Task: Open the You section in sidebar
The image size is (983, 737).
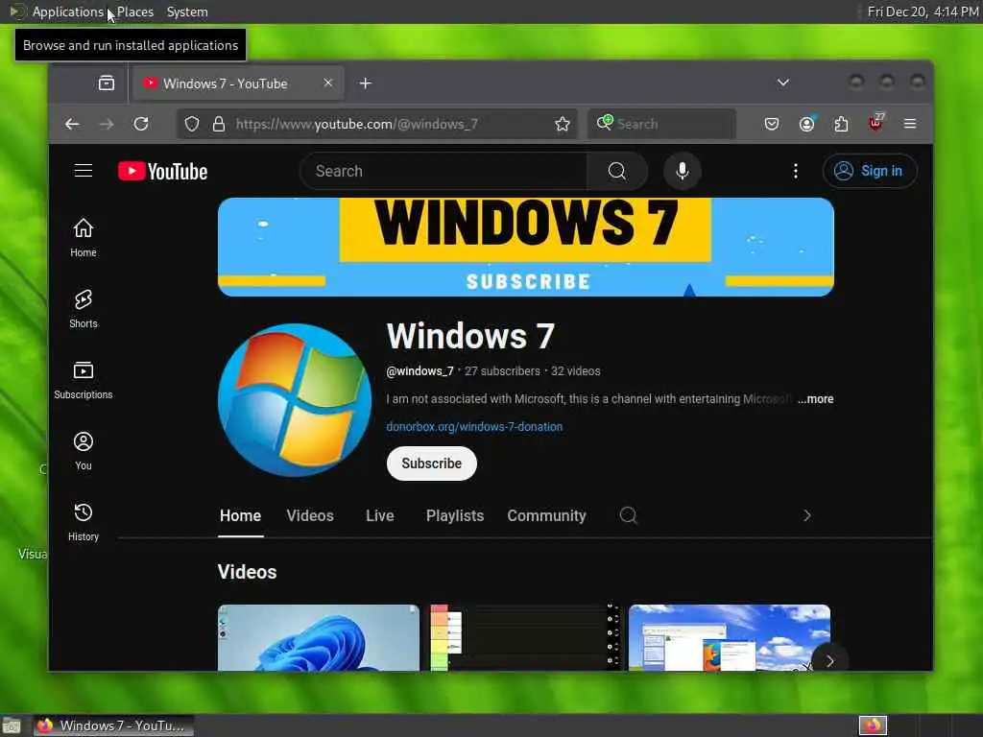Action: coord(84,451)
